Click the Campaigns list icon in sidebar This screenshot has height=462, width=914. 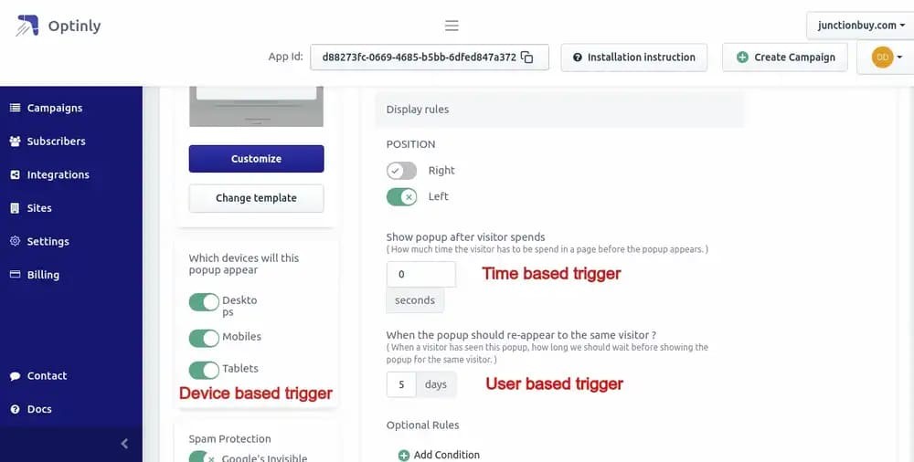[16, 108]
